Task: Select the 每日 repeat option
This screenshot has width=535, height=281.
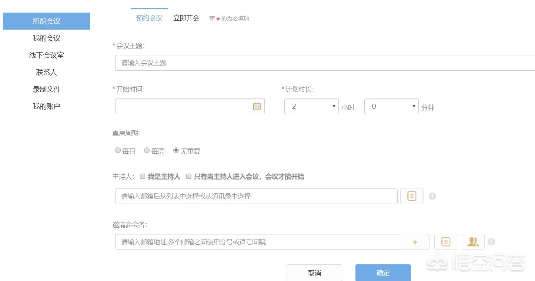Action: pyautogui.click(x=118, y=150)
